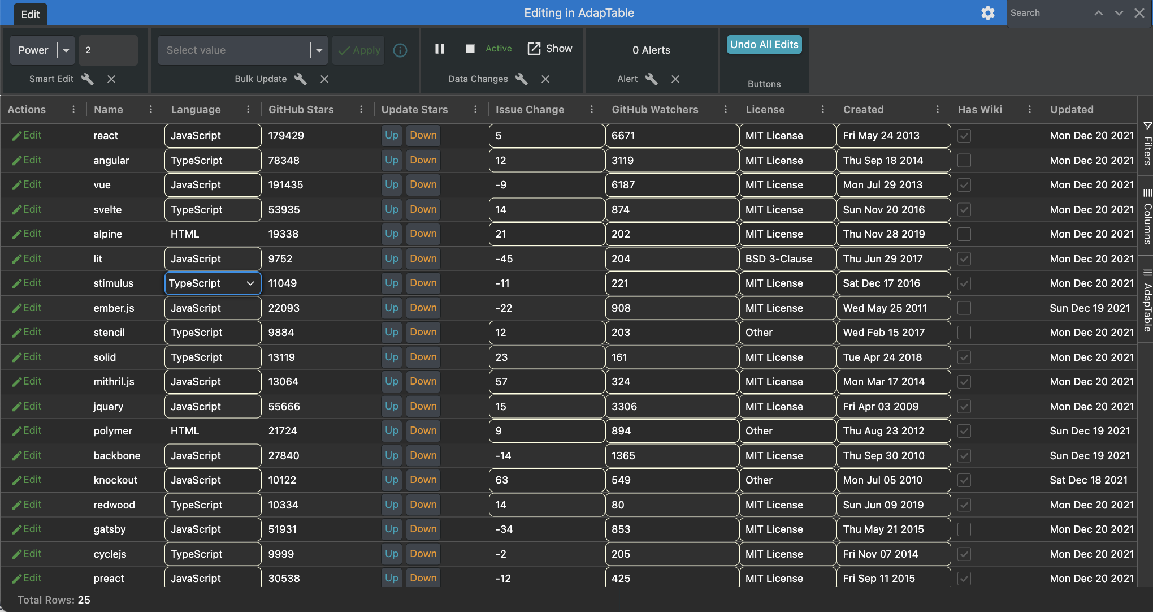Show data changes popup
1153x612 pixels.
[x=550, y=49]
